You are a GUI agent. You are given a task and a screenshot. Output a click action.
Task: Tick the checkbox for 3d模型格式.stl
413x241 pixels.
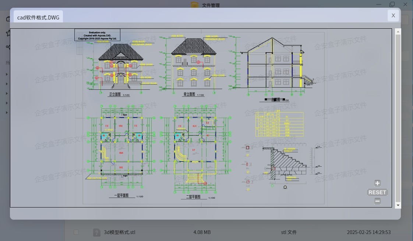coord(76,232)
